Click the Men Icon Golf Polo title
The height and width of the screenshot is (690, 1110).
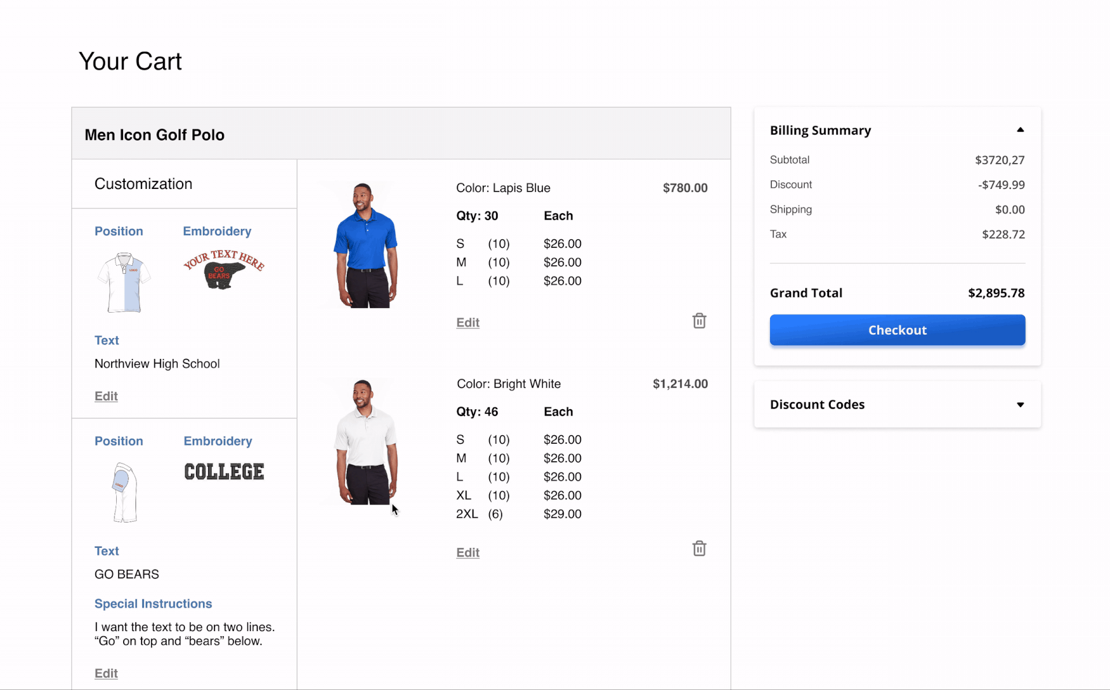tap(154, 135)
